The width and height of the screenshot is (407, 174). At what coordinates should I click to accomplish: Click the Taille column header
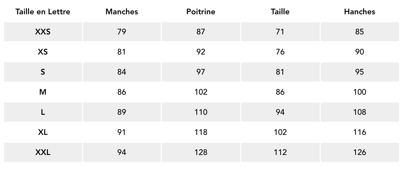[280, 12]
